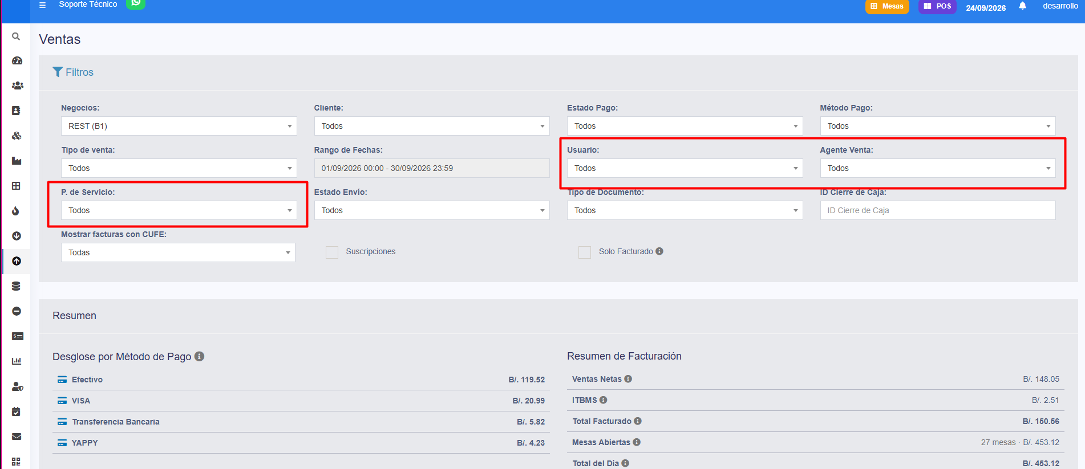Click the Mesas button
1085x469 pixels.
(x=887, y=6)
